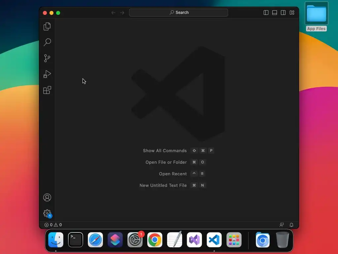Open Launchpad from the Dock

[234, 240]
